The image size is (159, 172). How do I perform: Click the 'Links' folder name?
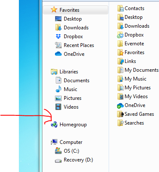coord(130,61)
